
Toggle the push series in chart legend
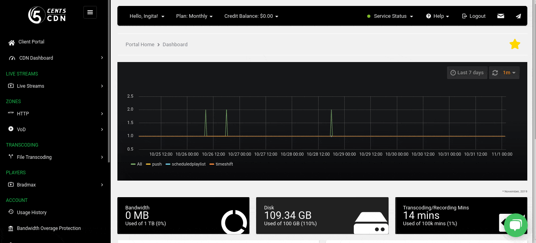point(154,164)
